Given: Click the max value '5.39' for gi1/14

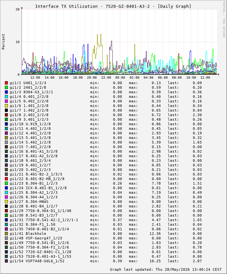Looking at the screenshot, I should (x=156, y=143).
